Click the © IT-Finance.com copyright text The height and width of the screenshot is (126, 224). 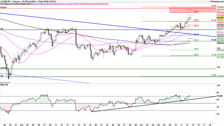click(5, 82)
